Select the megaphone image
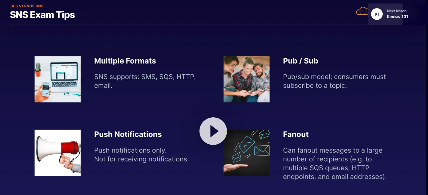 58,153
